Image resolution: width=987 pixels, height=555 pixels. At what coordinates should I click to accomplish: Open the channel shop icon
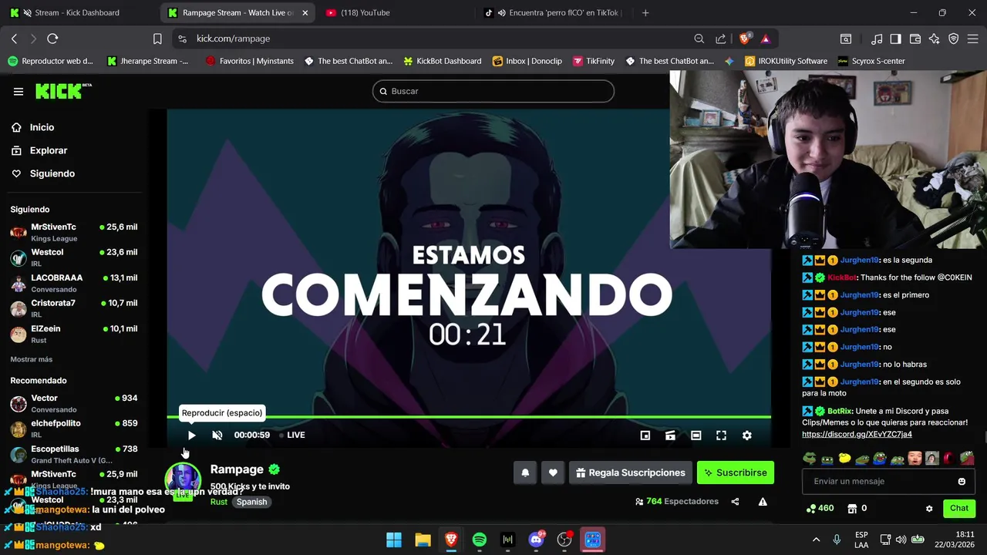852,509
